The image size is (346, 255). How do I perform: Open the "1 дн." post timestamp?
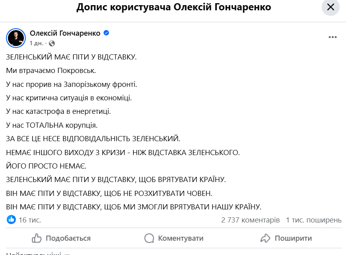point(36,43)
